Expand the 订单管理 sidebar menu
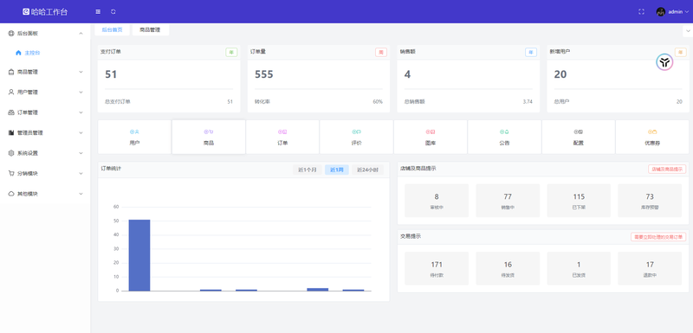 click(x=45, y=112)
